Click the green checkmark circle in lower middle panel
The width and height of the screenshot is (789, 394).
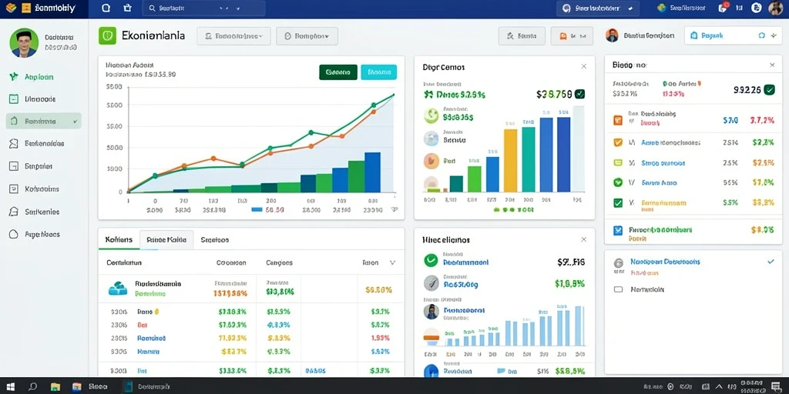point(431,260)
